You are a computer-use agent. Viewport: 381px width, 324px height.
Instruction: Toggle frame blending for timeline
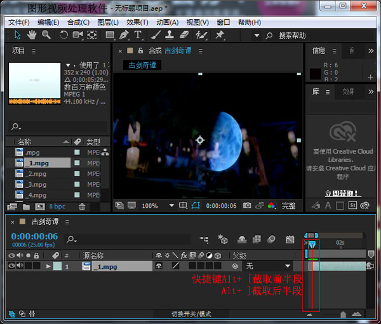tap(257, 240)
